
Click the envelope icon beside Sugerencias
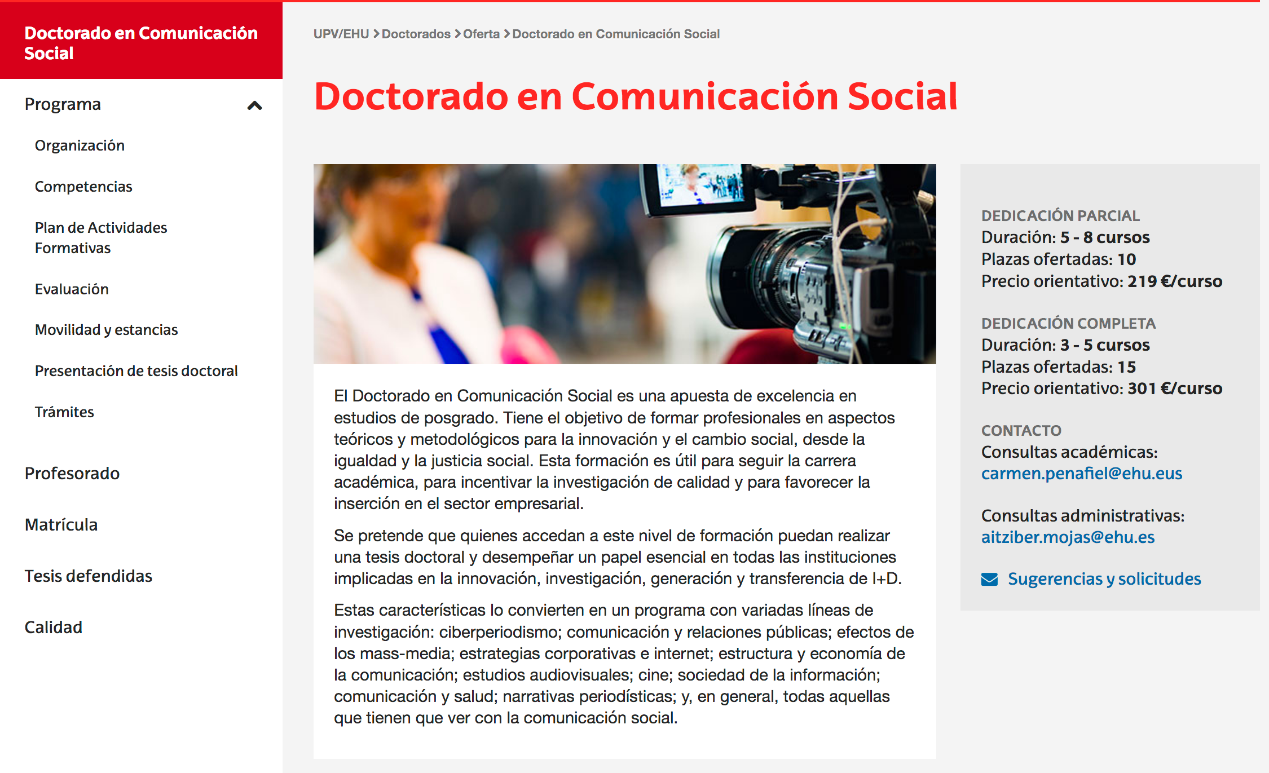point(989,579)
